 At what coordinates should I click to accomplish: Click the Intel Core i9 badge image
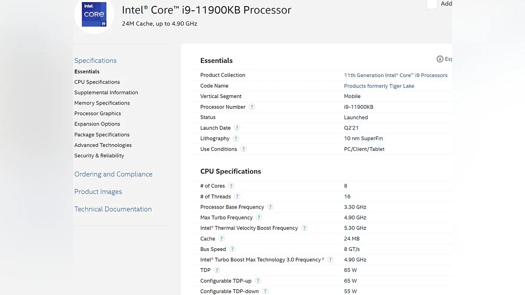point(94,14)
